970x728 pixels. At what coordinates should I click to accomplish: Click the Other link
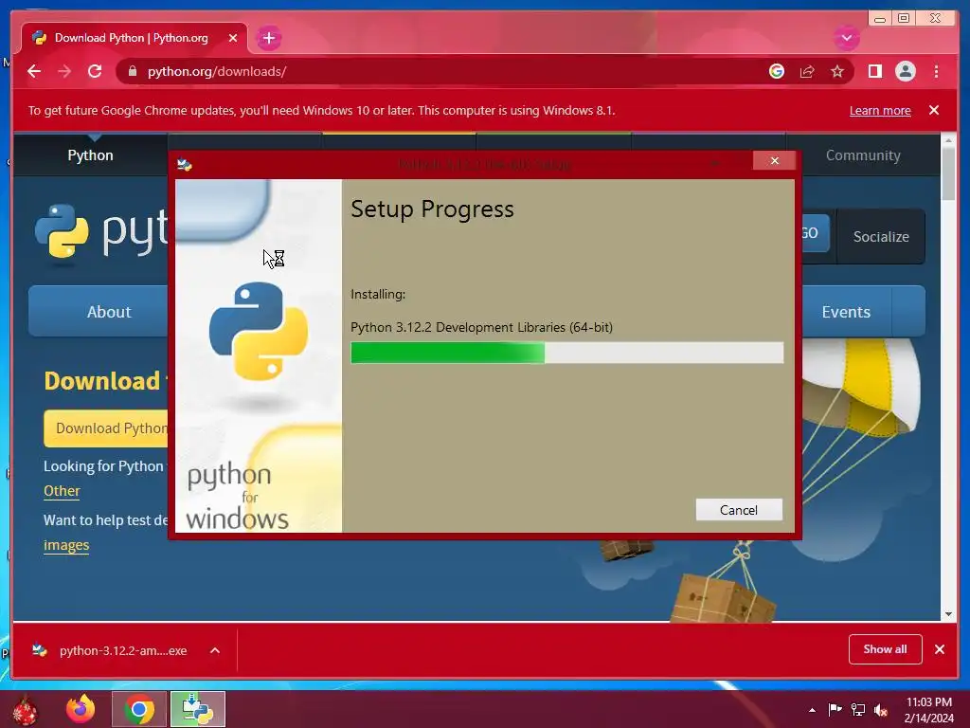[x=62, y=491]
